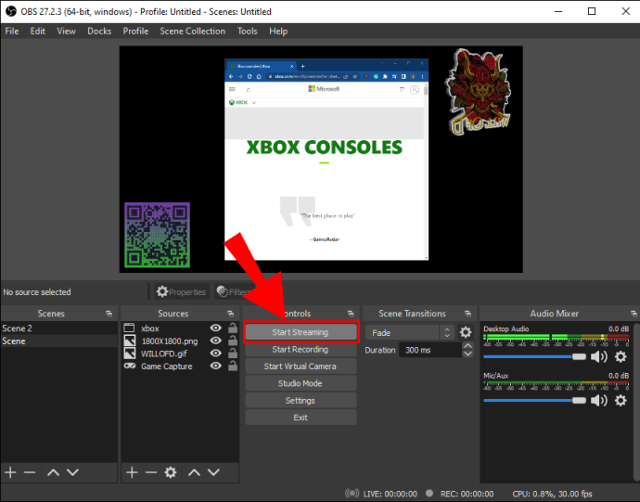The image size is (640, 502).
Task: Hide the 1800X1800.png source
Action: (215, 341)
